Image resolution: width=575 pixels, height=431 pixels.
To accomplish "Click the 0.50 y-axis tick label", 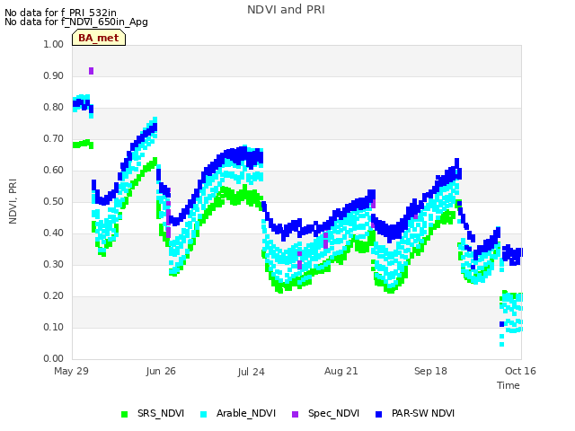I will pos(54,201).
